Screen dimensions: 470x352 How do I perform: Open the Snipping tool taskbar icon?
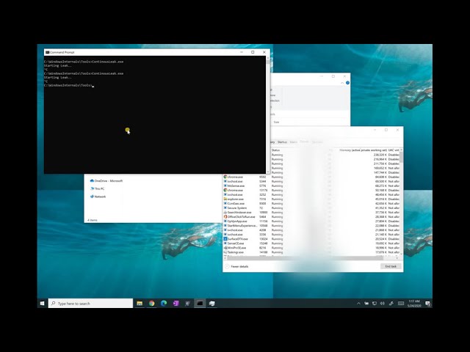tap(188, 303)
